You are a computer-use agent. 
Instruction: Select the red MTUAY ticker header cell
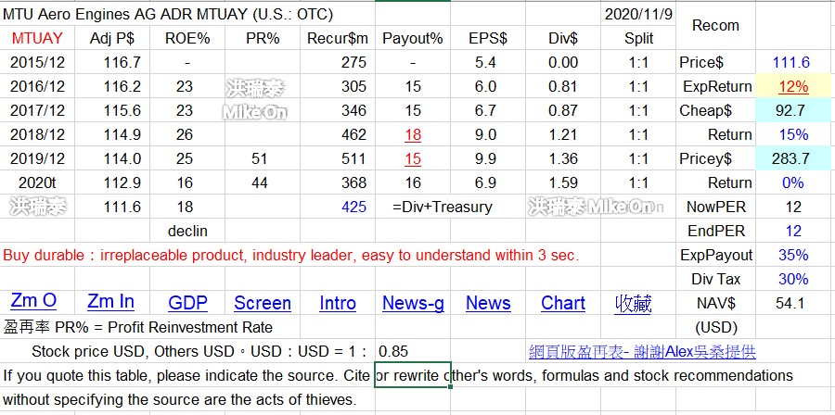[x=38, y=38]
